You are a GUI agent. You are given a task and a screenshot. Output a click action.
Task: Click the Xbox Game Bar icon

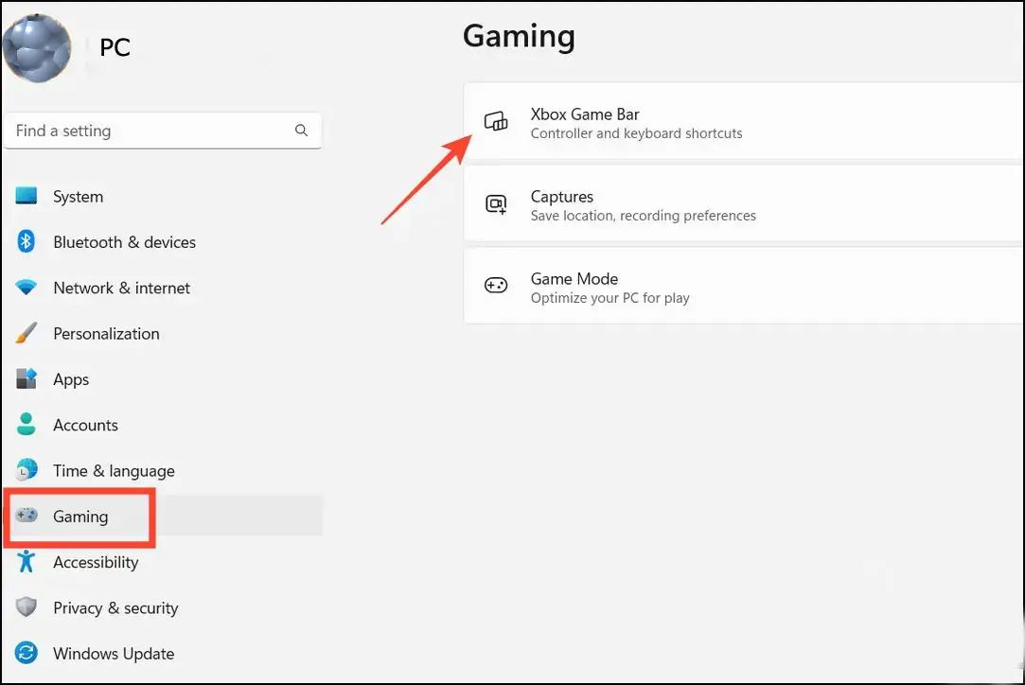pyautogui.click(x=496, y=121)
